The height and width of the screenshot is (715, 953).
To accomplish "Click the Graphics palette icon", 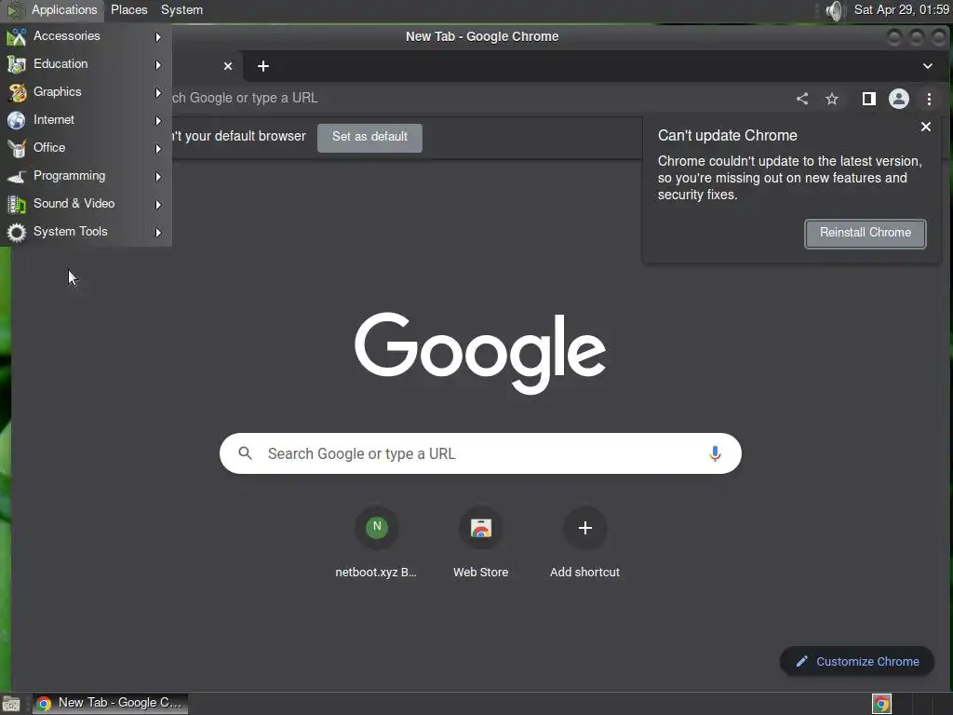I will [x=17, y=92].
